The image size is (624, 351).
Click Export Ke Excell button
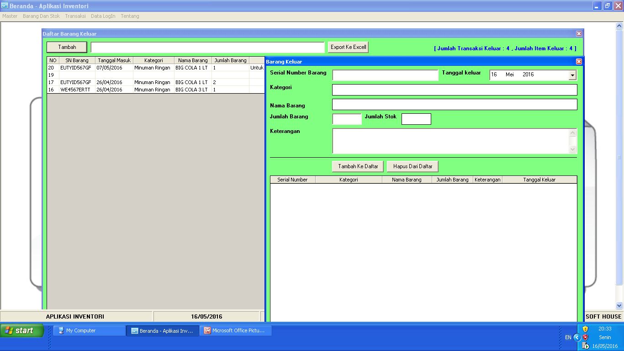point(348,47)
